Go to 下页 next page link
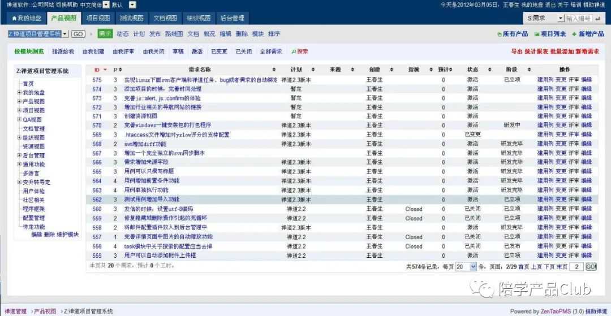The image size is (611, 316). click(x=549, y=267)
